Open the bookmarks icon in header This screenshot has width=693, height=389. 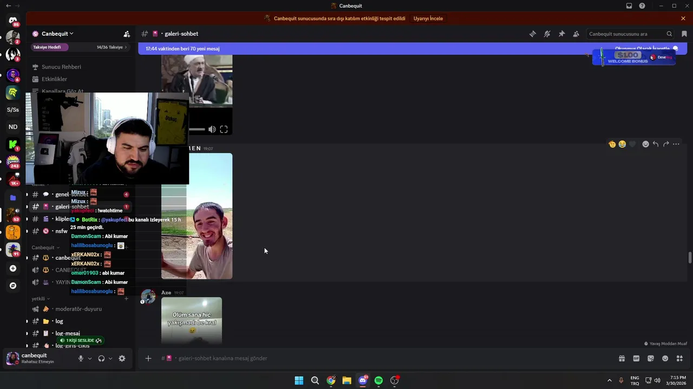(684, 33)
